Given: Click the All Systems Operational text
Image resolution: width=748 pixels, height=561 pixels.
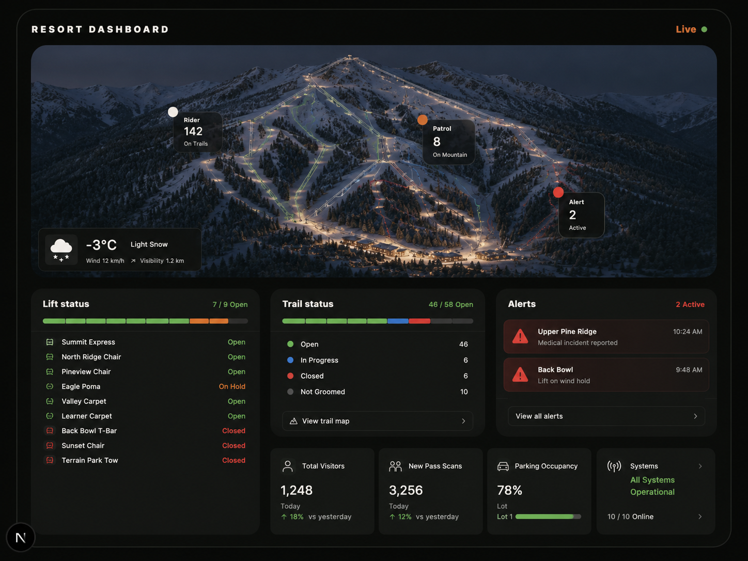Looking at the screenshot, I should tap(652, 486).
